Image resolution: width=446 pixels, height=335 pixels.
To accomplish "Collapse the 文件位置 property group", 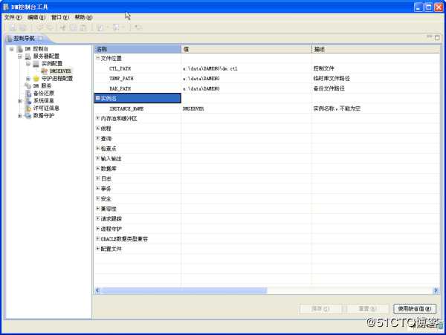I will point(98,57).
